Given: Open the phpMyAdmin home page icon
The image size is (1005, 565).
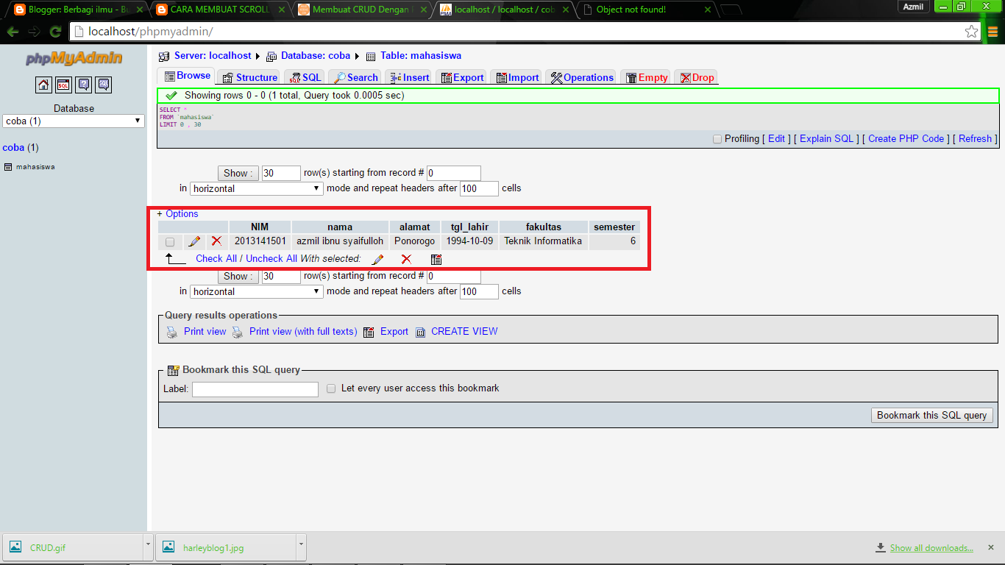Looking at the screenshot, I should tap(43, 85).
